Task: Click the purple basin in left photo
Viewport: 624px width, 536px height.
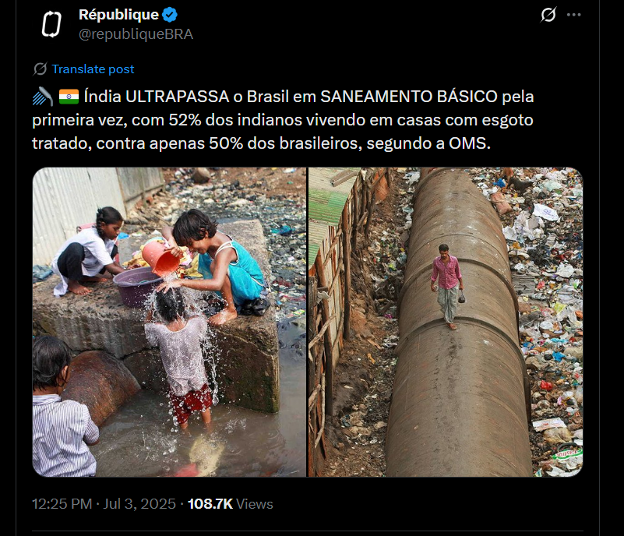Action: [136, 285]
